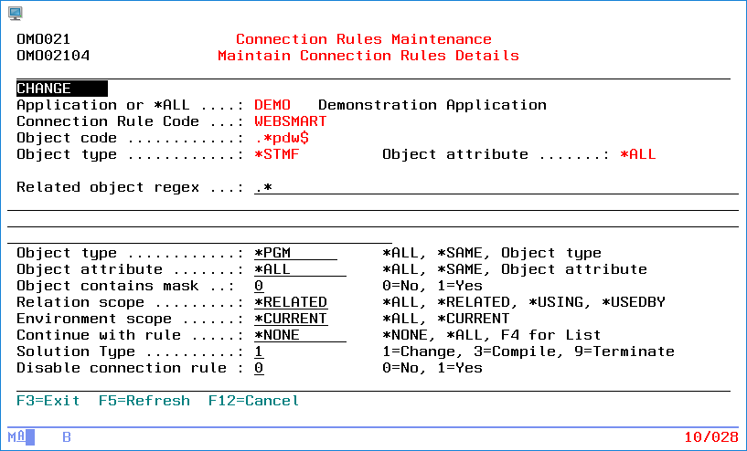
Task: Click the editable Object attribute *ALL field
Action: [x=299, y=269]
